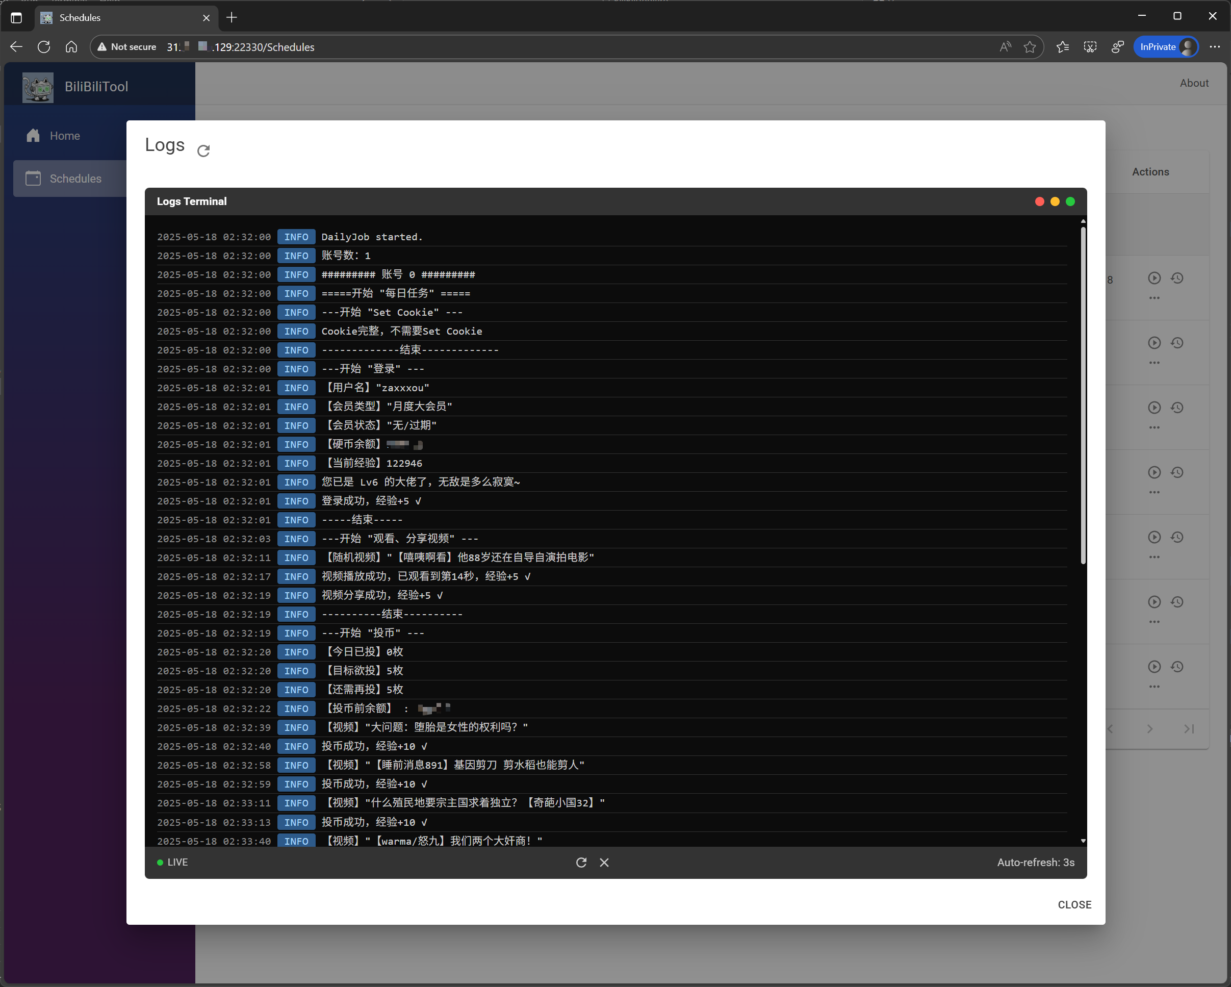
Task: Open the tab actions menu at top left
Action: (x=16, y=18)
